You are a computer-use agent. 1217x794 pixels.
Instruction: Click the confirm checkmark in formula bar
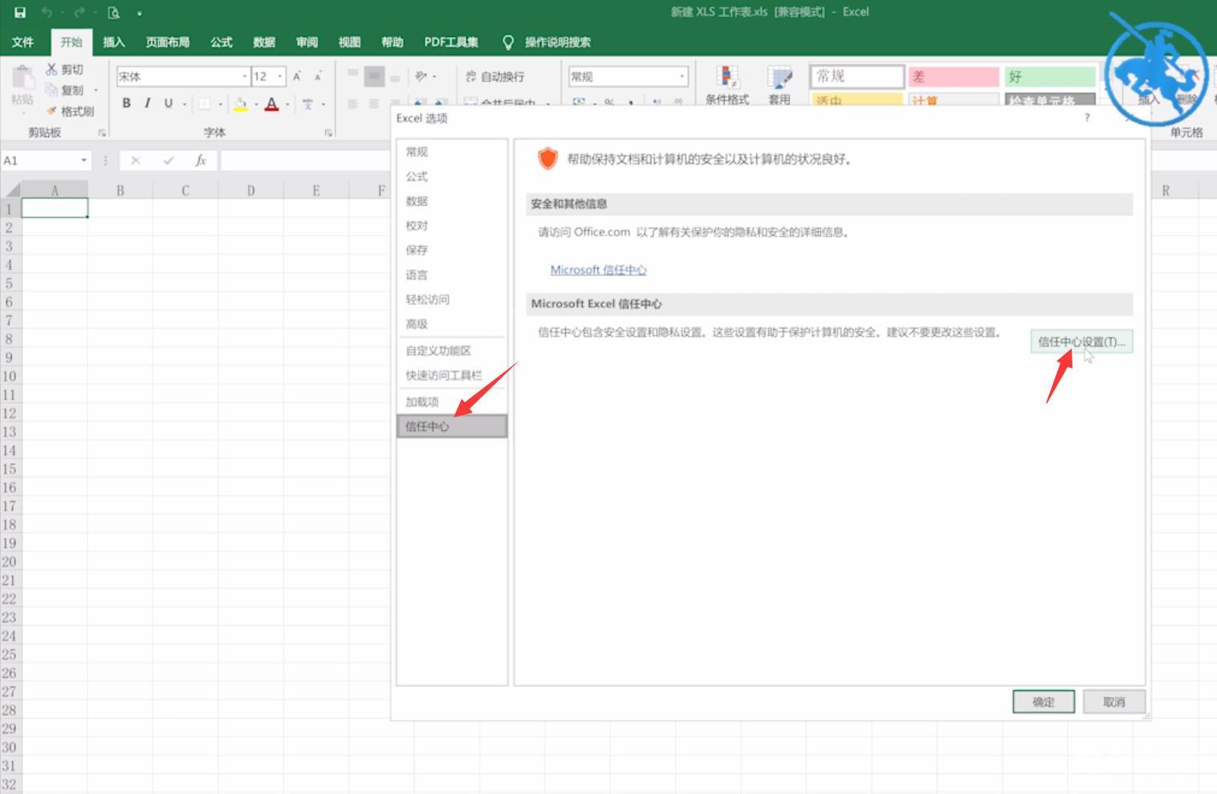tap(168, 161)
